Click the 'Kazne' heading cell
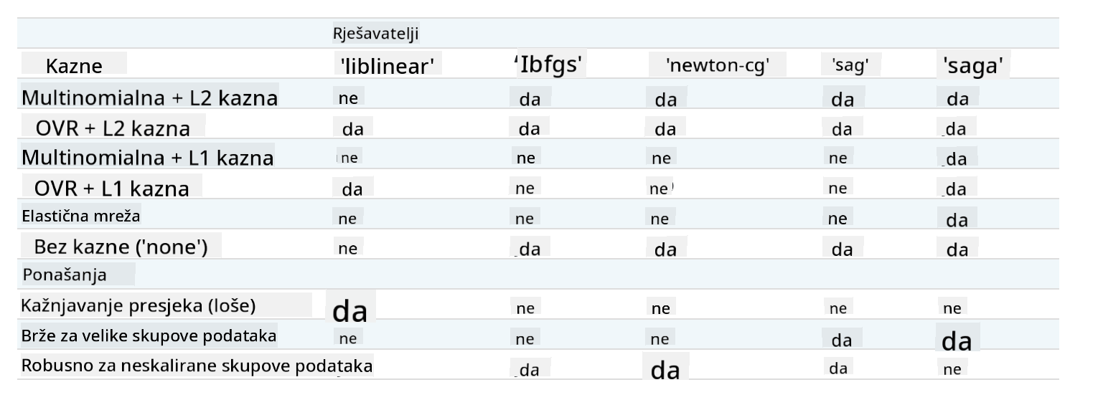The image size is (1098, 400). [75, 66]
